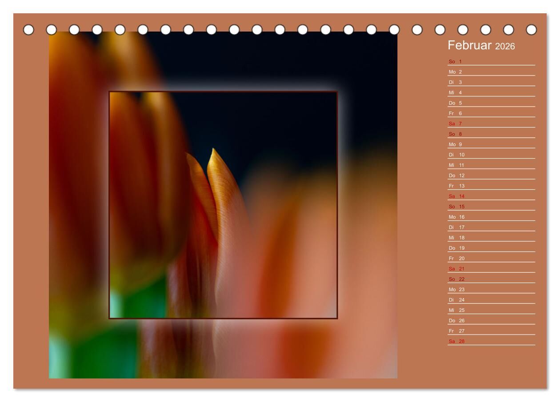
Task: Click the 'Sa 14' date entry
Action: (456, 196)
